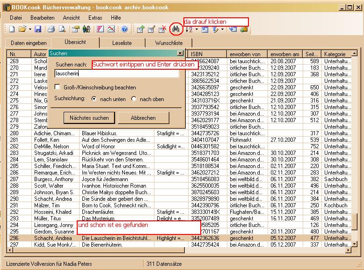Click the new file icon
364x270 pixels.
tap(12, 29)
